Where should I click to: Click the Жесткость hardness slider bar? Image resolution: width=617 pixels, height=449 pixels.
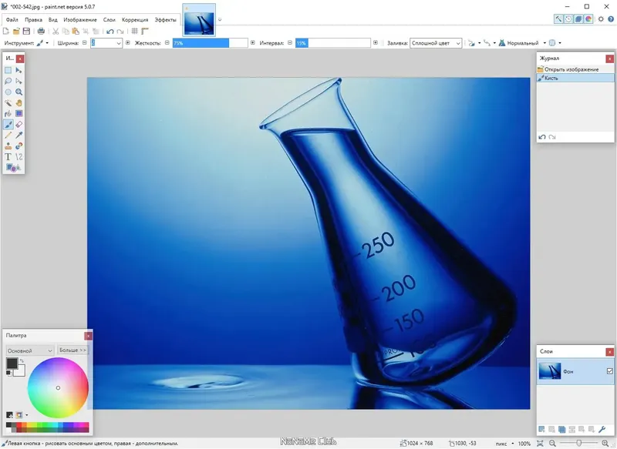(209, 44)
